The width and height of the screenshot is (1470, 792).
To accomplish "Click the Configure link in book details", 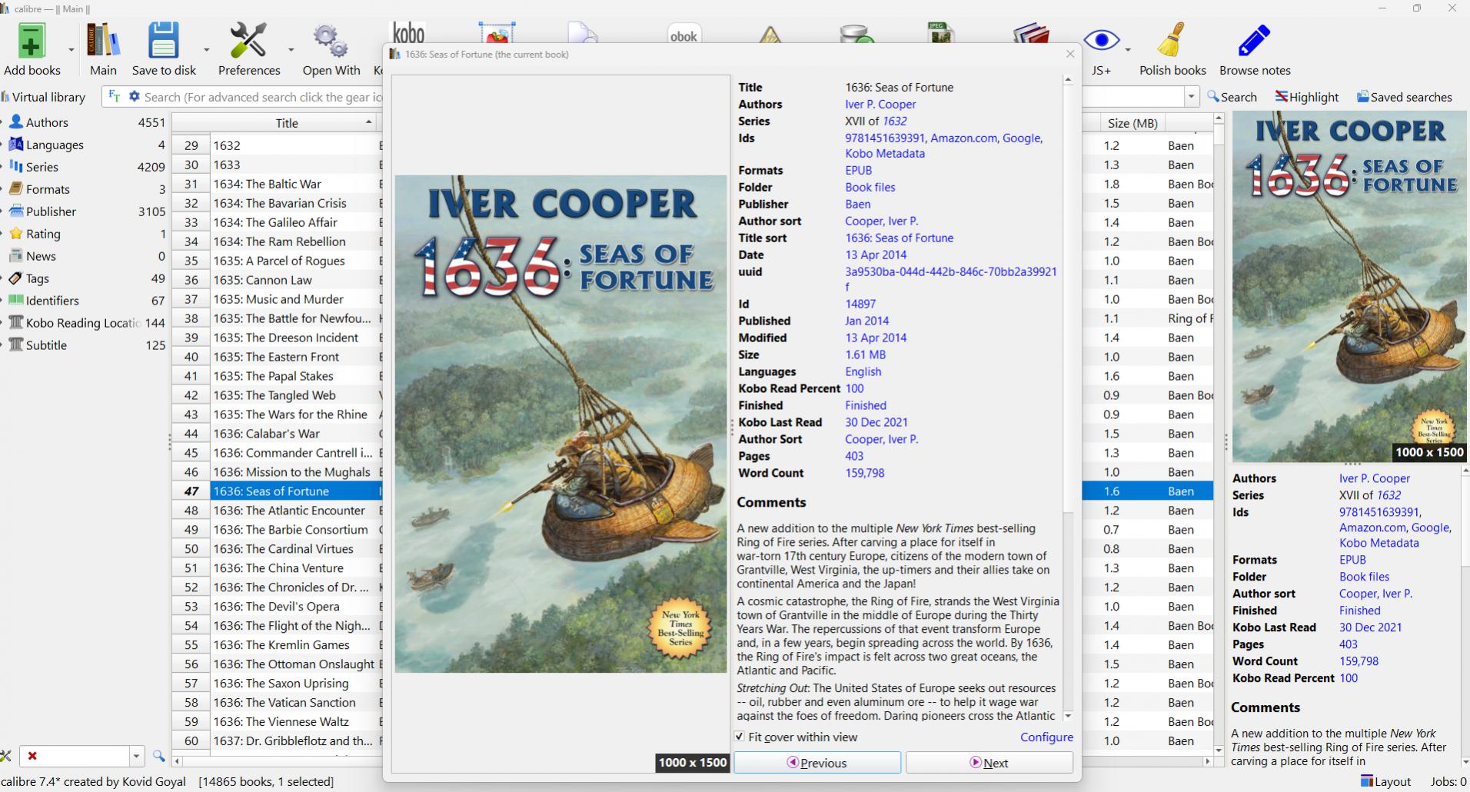I will click(1046, 737).
